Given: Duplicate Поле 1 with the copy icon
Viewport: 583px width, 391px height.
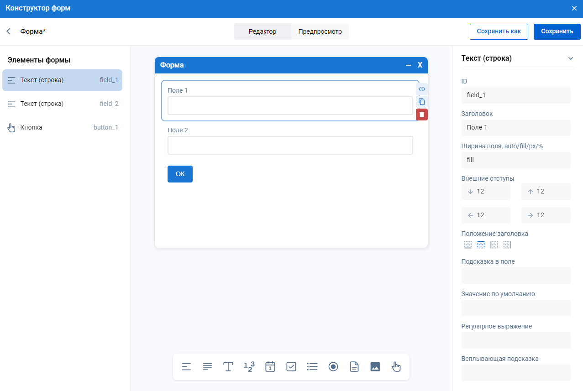Looking at the screenshot, I should click(422, 102).
